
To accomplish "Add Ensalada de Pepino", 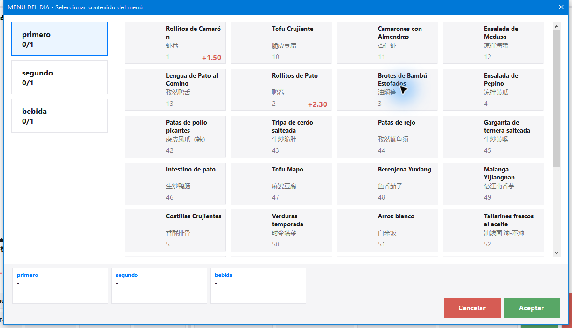I will tap(493, 89).
